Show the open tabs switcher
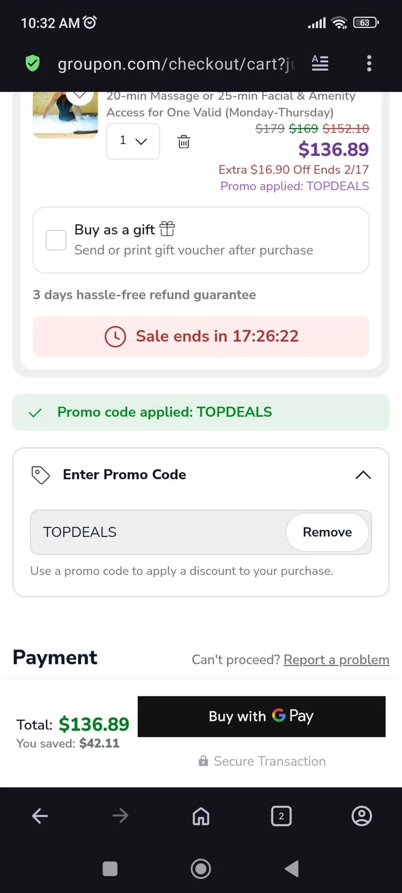Screen dimensions: 402x893 pyautogui.click(x=281, y=816)
